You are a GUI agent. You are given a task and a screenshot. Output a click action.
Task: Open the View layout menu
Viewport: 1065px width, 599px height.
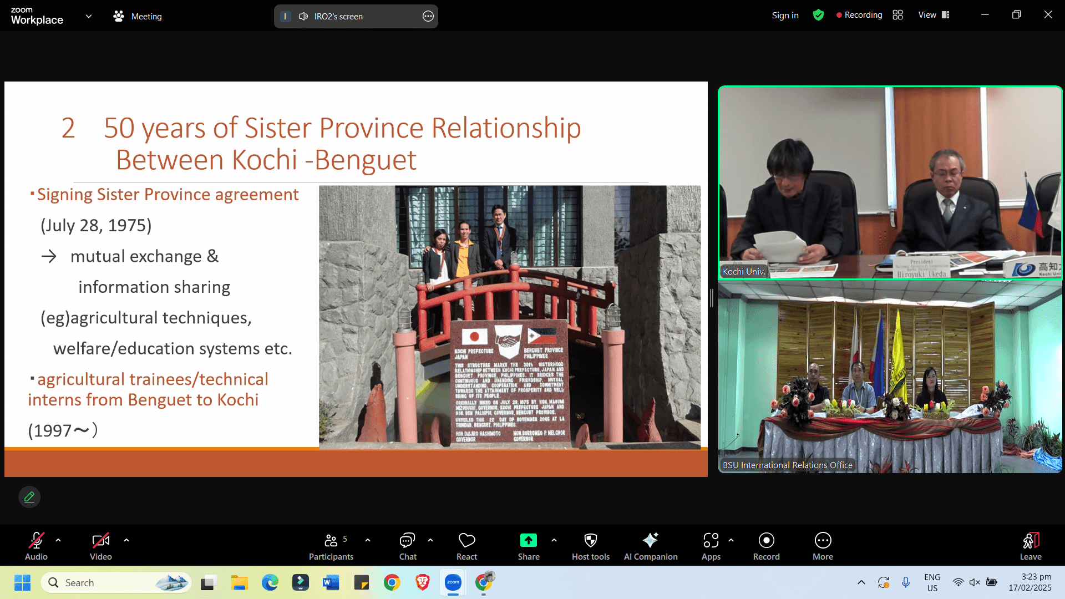click(x=934, y=15)
